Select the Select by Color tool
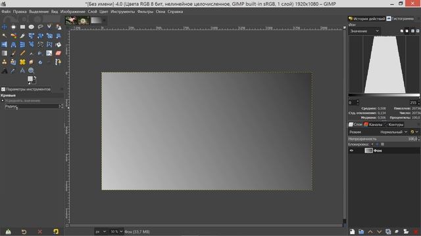The image size is (421, 236). [x=13, y=35]
